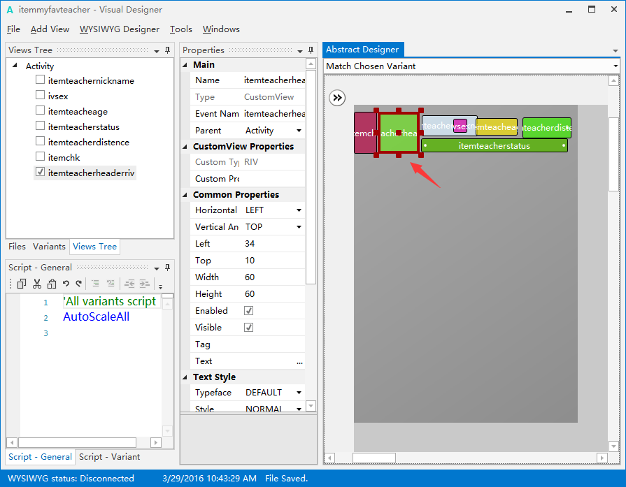
Task: Switch to the Script - Variant tab
Action: tap(109, 456)
